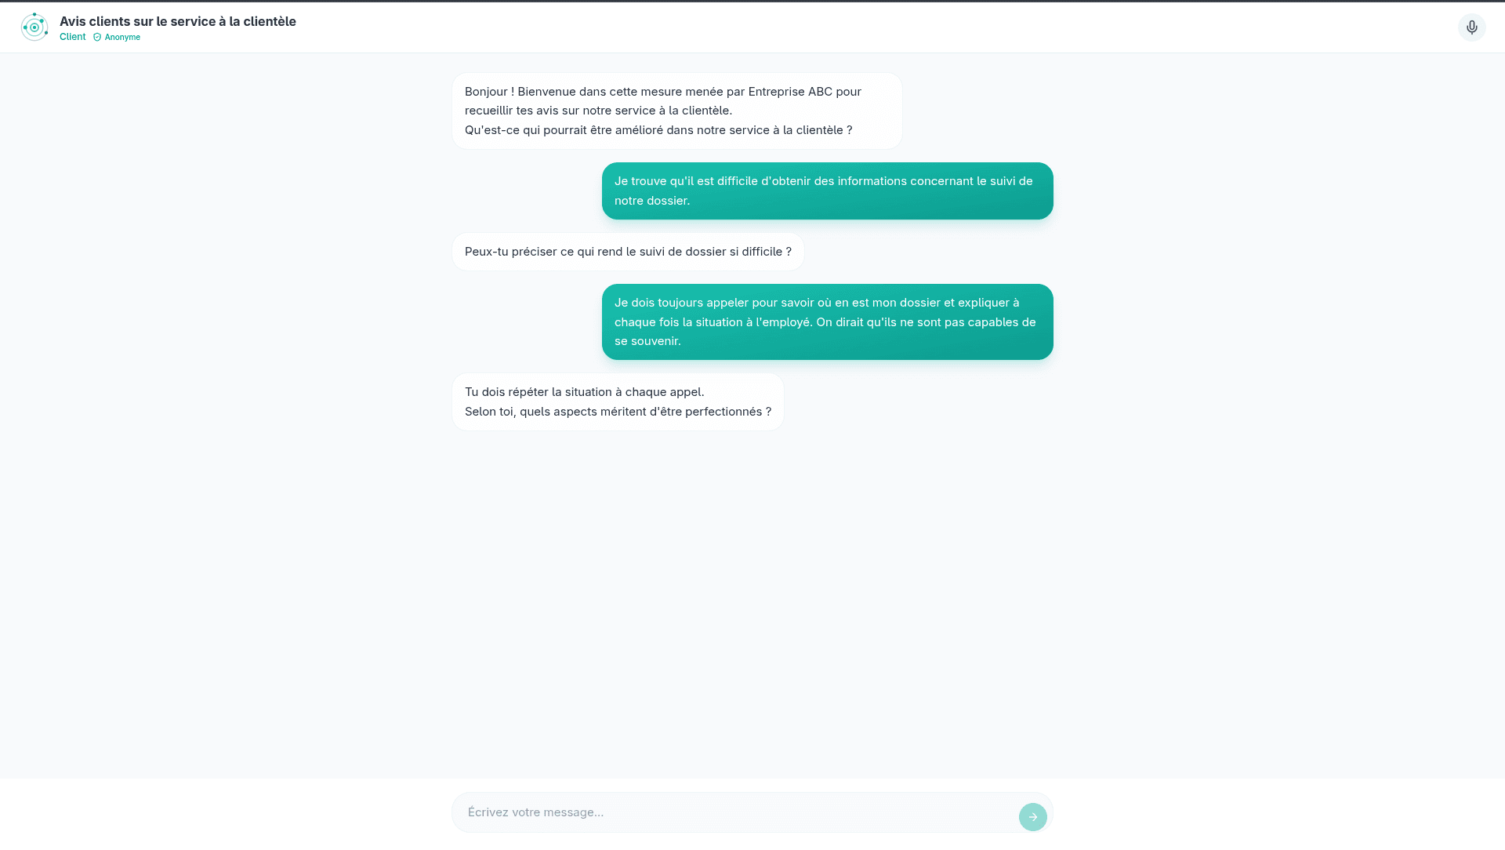1505x850 pixels.
Task: Toggle voice recording with the mic button
Action: click(1472, 27)
